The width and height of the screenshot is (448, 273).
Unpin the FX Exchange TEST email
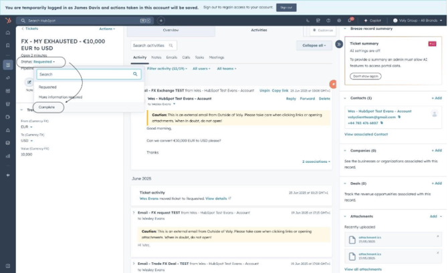pos(265,90)
